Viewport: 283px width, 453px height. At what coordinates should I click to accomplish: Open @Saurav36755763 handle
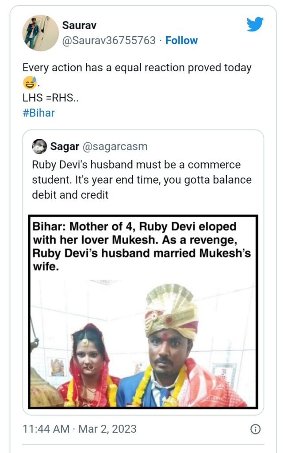(x=109, y=40)
